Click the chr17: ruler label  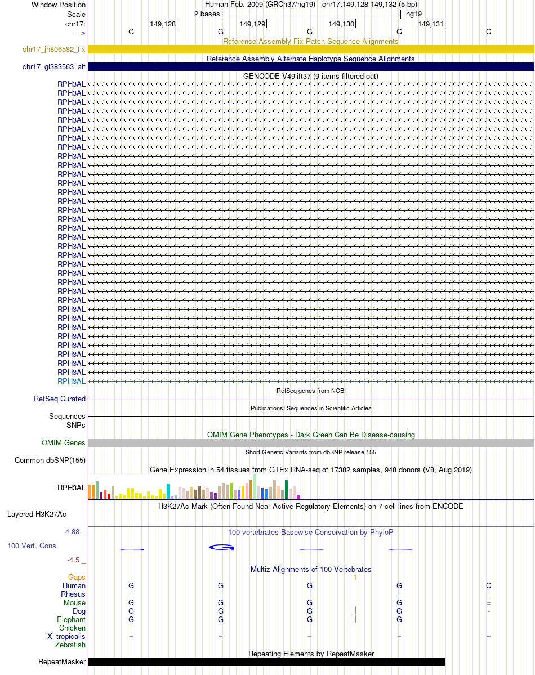(75, 24)
